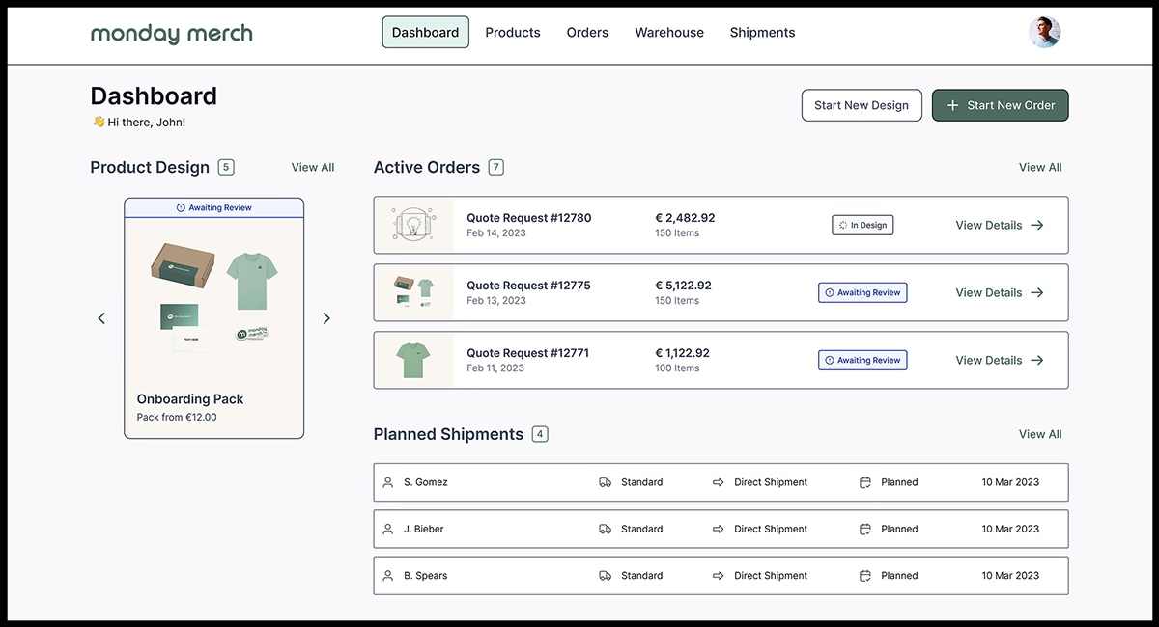
Task: Switch to the Warehouse tab
Action: [x=669, y=33]
